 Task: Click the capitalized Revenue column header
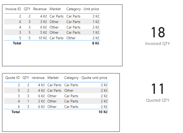40,9
